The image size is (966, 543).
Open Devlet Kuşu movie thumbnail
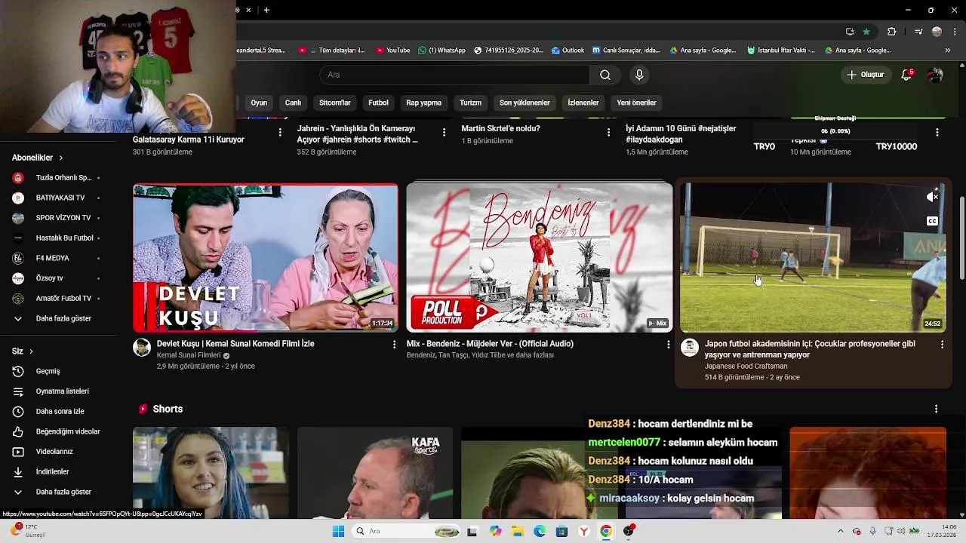[266, 258]
